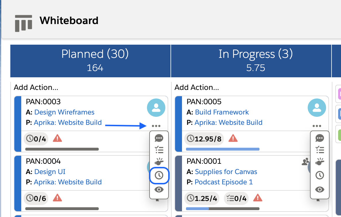Open the clock icon on PAN:0005 menu

[x=320, y=175]
